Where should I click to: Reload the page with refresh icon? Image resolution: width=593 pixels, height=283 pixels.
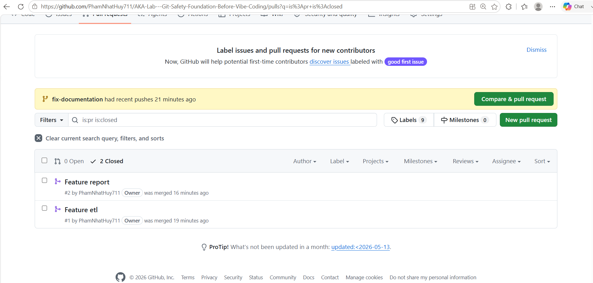(21, 7)
